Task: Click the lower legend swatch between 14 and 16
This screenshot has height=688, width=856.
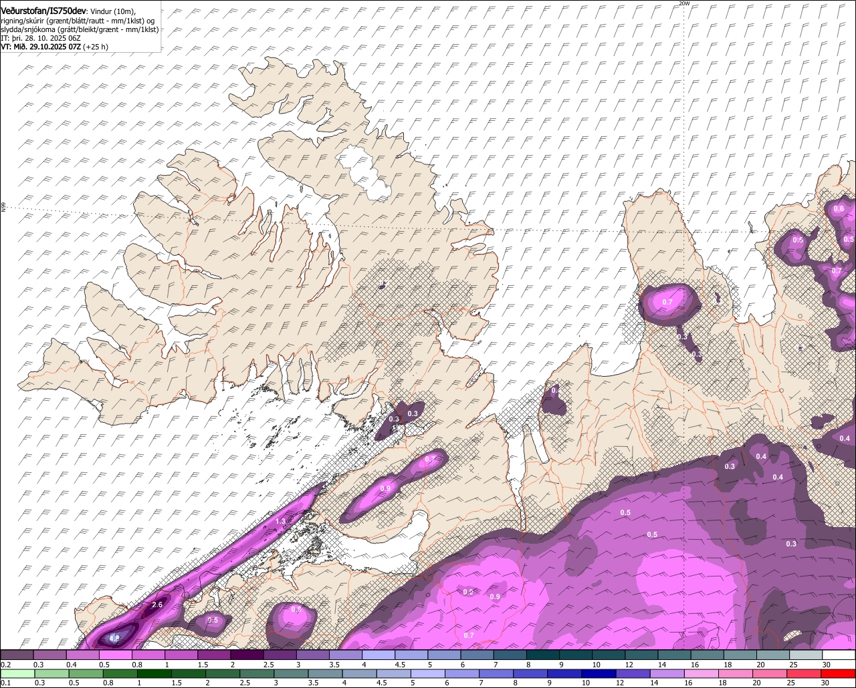Action: (667, 673)
